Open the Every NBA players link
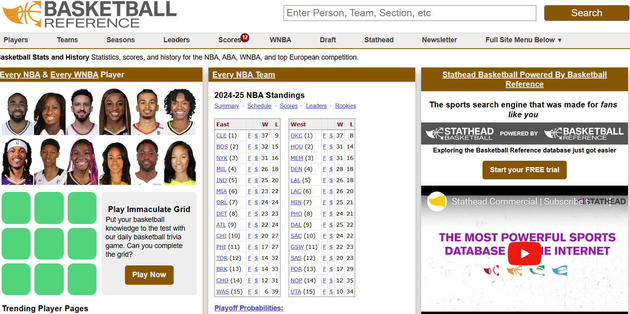630x314 pixels. (x=20, y=75)
